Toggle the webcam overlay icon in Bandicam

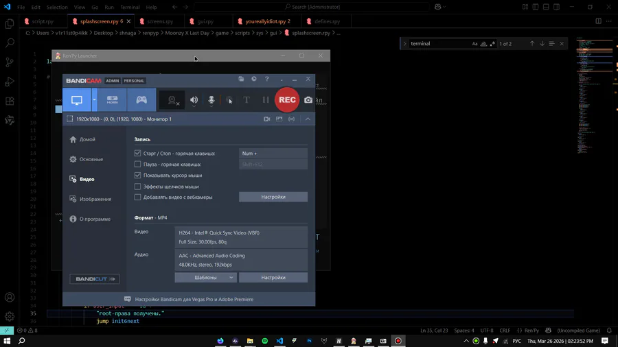coord(172,100)
